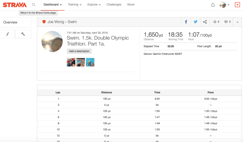Share the swim on Facebook

click(186, 22)
